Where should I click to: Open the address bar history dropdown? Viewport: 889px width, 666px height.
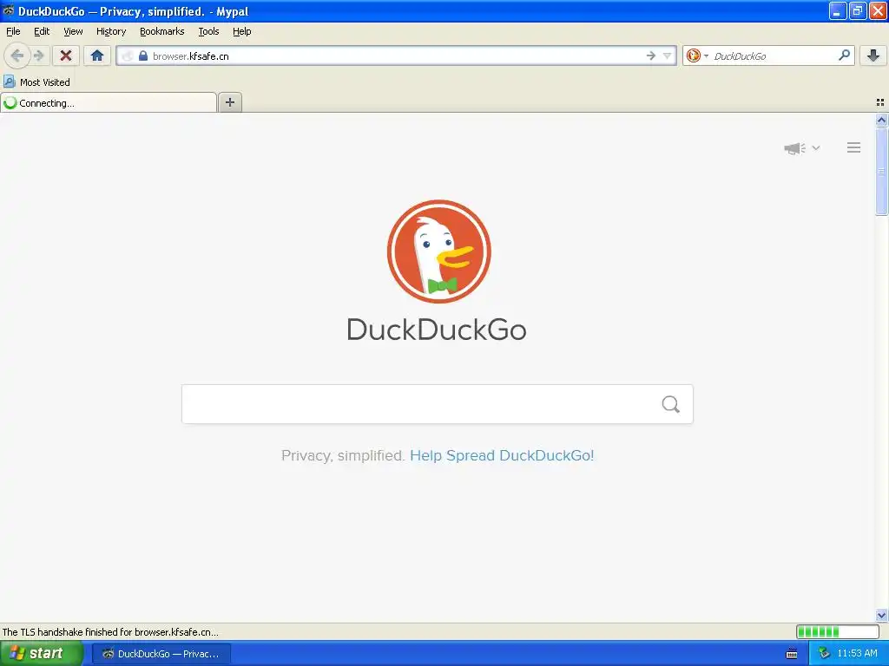pyautogui.click(x=668, y=55)
